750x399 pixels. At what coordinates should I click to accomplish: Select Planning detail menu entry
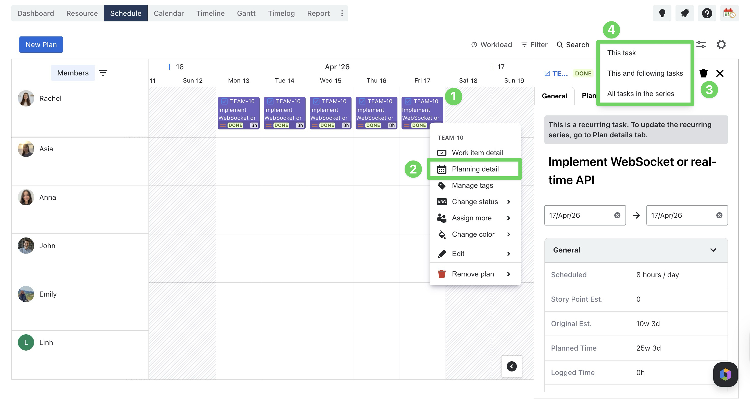(x=475, y=169)
